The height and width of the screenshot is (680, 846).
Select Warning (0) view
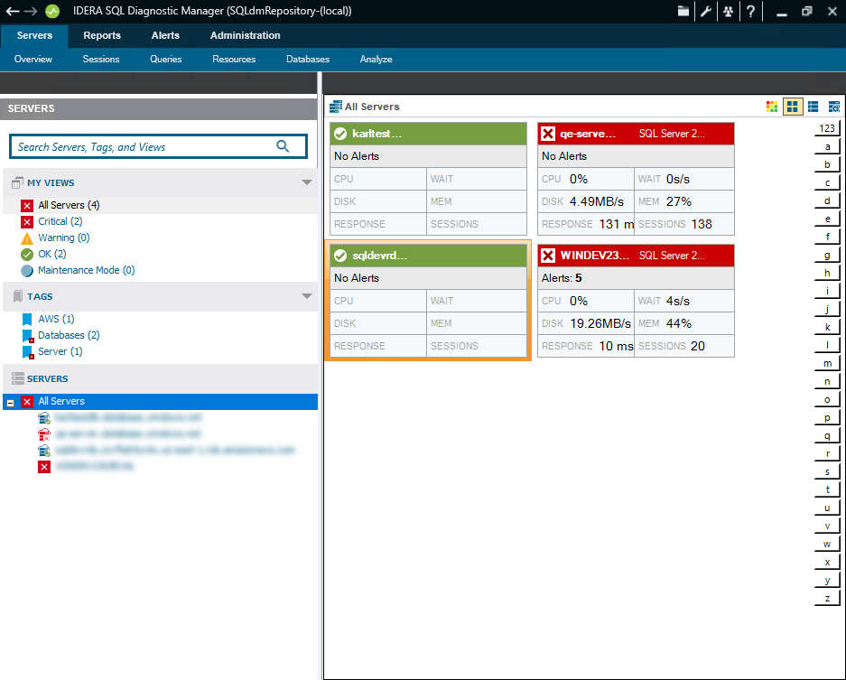(64, 238)
